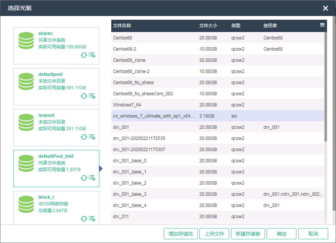The height and width of the screenshot is (243, 336).
Task: Sort by 类型 column header
Action: pos(236,26)
